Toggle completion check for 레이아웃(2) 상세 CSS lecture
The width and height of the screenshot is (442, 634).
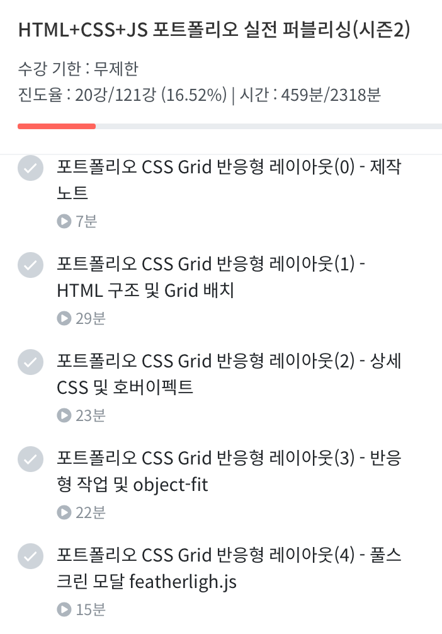(x=30, y=362)
